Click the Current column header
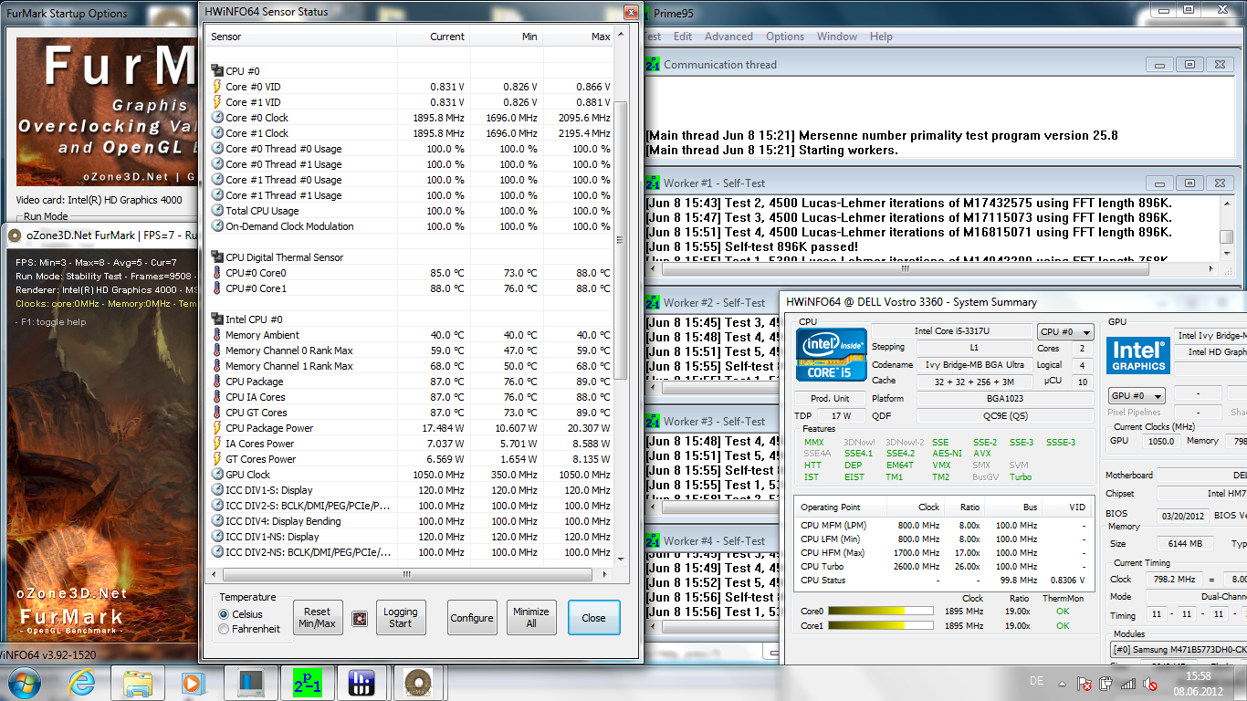1247x701 pixels. 434,37
